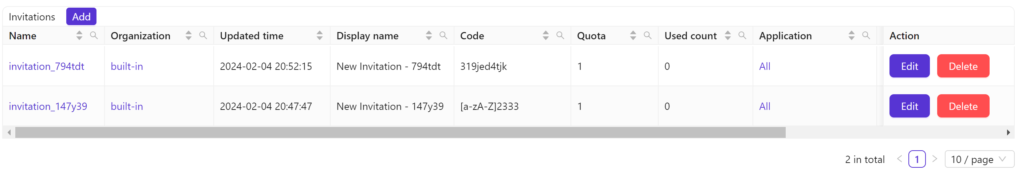1018x171 pixels.
Task: Edit invitation_794tdt row
Action: 910,66
